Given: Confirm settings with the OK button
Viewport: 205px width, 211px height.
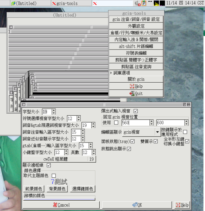Looking at the screenshot, I should pos(137,205).
